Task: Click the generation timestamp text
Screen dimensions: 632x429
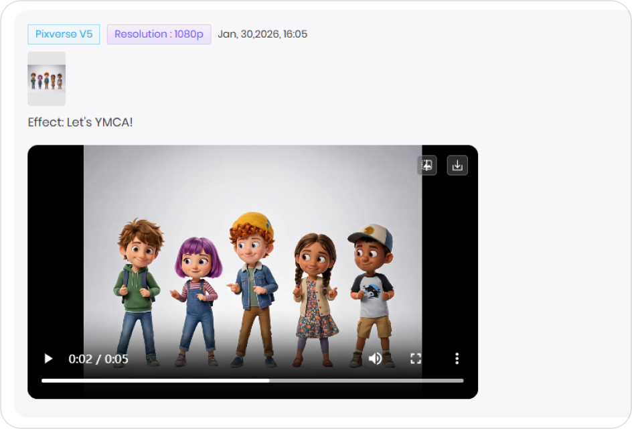Action: [x=262, y=34]
